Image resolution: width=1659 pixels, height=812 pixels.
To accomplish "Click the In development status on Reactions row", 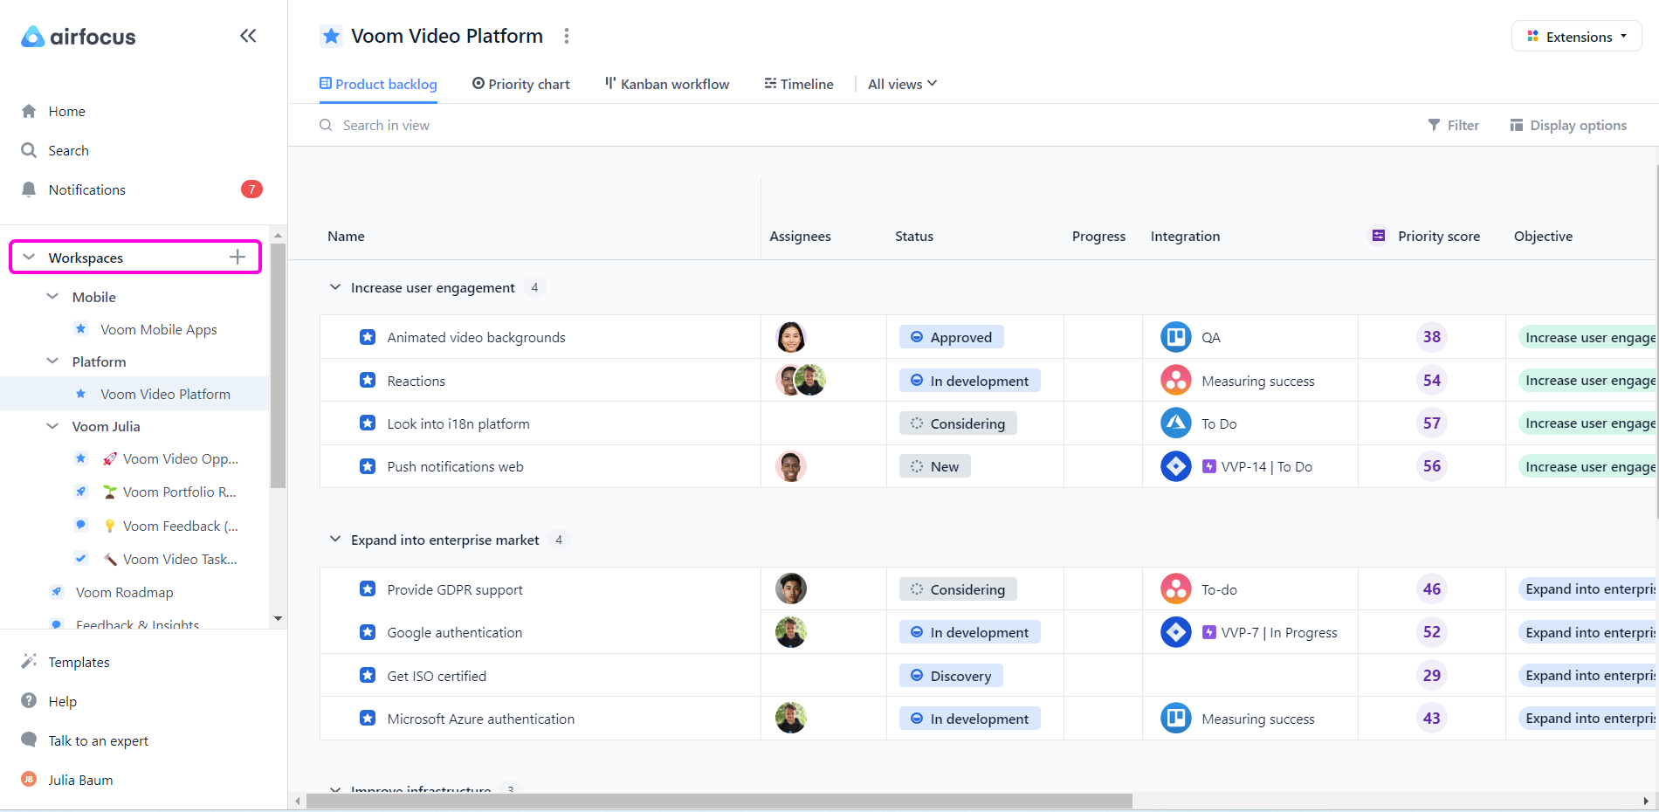I will [970, 381].
